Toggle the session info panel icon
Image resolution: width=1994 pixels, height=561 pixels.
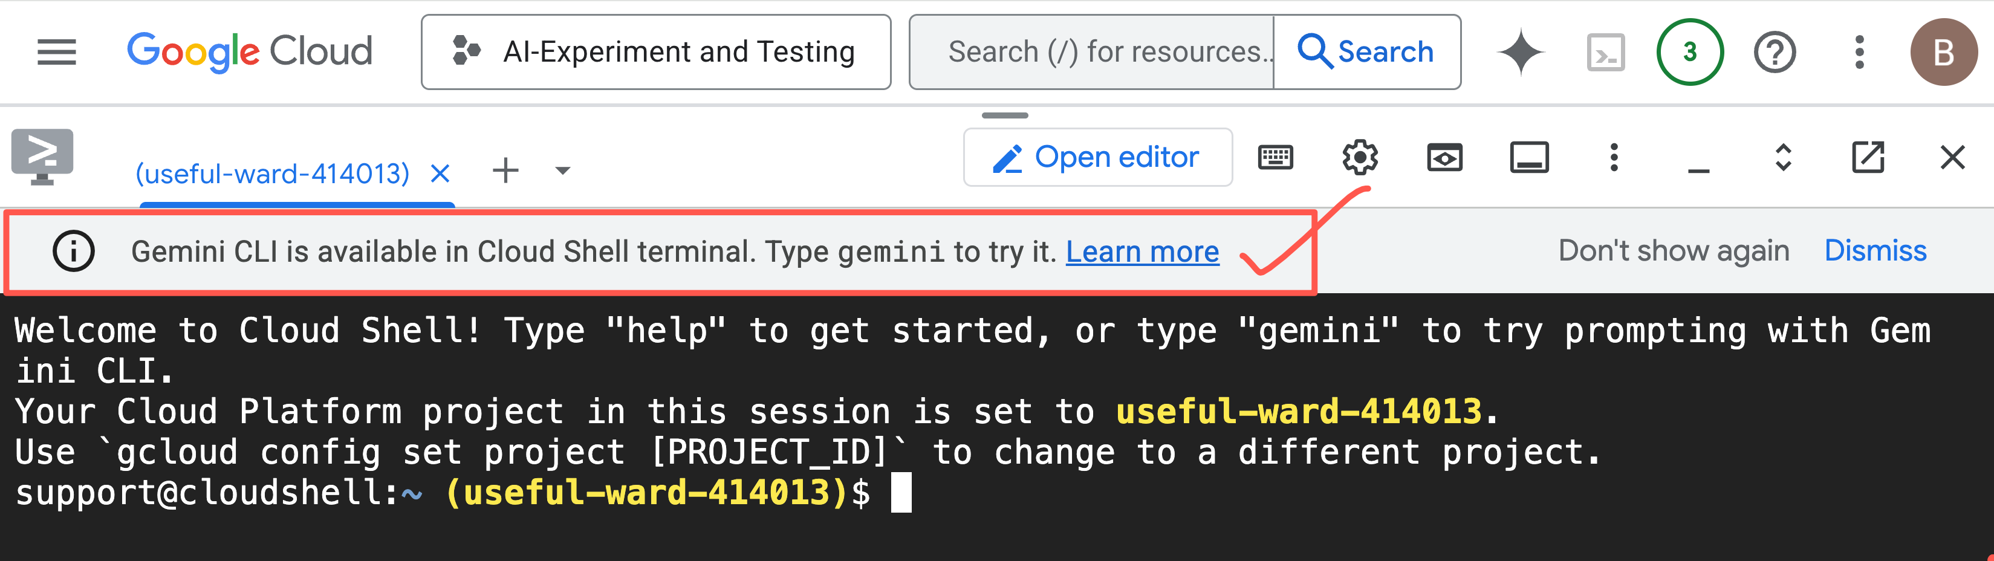click(1530, 157)
